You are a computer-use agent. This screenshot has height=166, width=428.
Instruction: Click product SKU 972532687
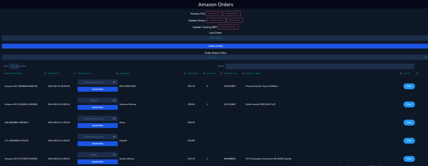tap(229, 86)
